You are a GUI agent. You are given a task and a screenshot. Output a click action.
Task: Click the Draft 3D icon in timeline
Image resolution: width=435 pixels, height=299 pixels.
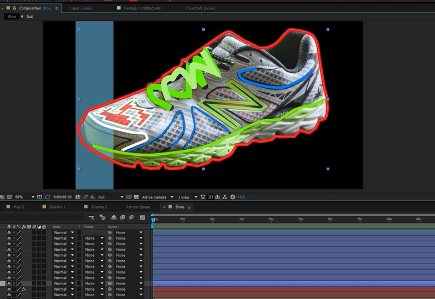pos(103,217)
